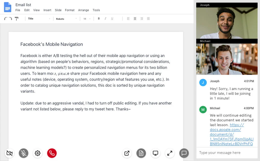Click Joseph's running late chat message
The image size is (260, 161).
[x=231, y=94]
